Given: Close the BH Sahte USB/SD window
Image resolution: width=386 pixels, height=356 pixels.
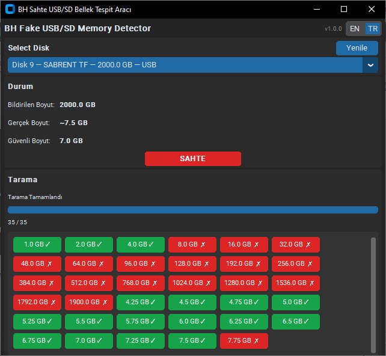Looking at the screenshot, I should (372, 10).
